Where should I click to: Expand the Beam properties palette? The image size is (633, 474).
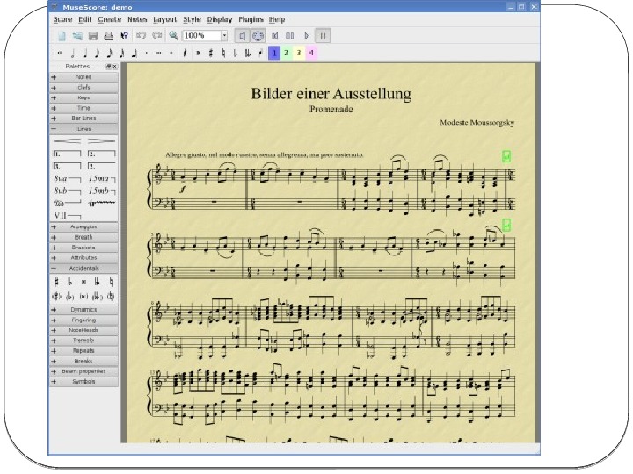pyautogui.click(x=84, y=371)
